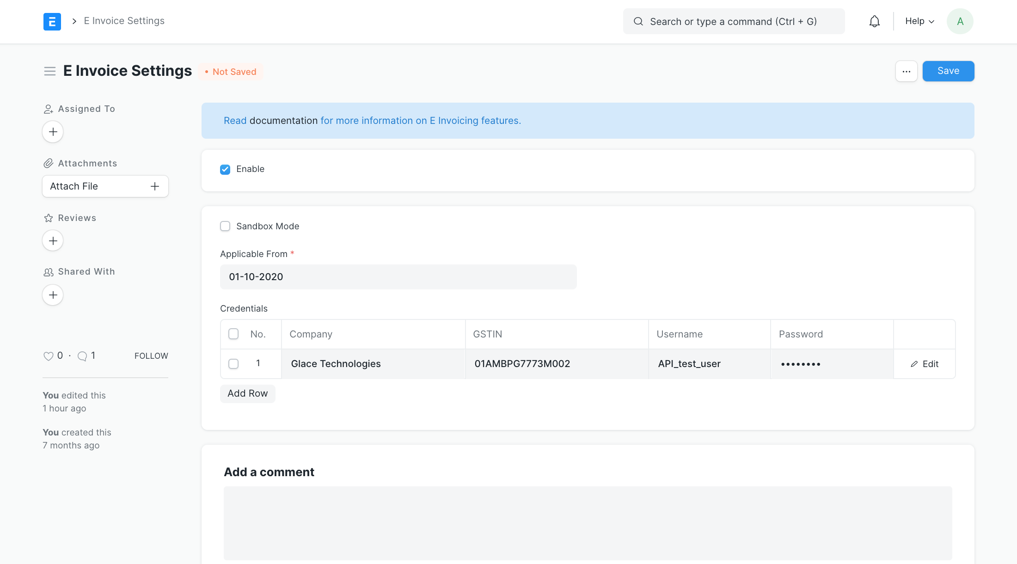This screenshot has height=564, width=1017.
Task: Check the Credentials table header select-all checkbox
Action: click(x=233, y=334)
